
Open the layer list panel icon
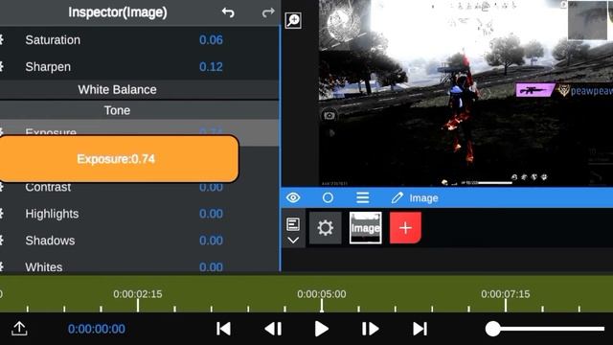point(293,224)
